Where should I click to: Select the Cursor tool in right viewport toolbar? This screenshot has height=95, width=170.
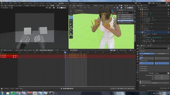71,14
